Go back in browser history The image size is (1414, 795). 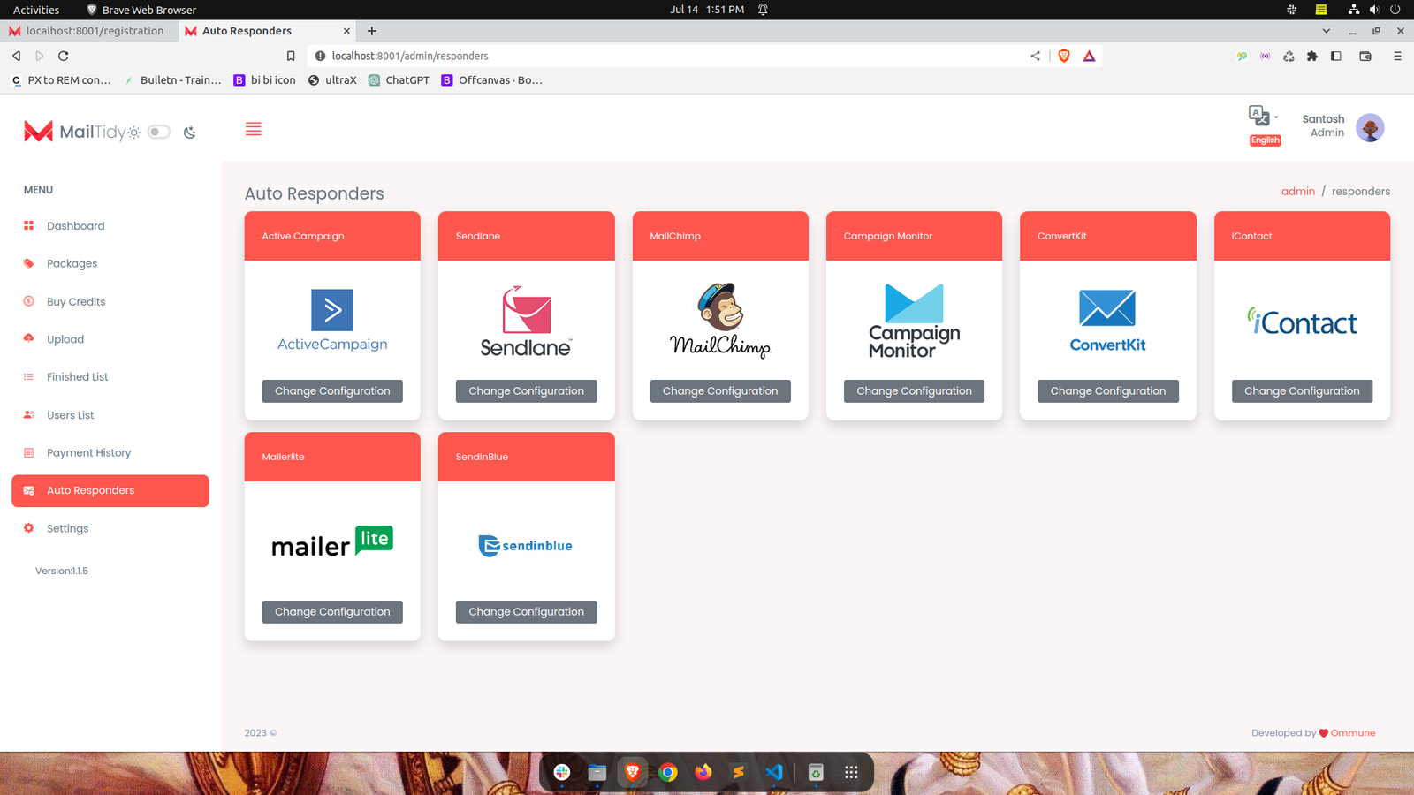pyautogui.click(x=16, y=56)
